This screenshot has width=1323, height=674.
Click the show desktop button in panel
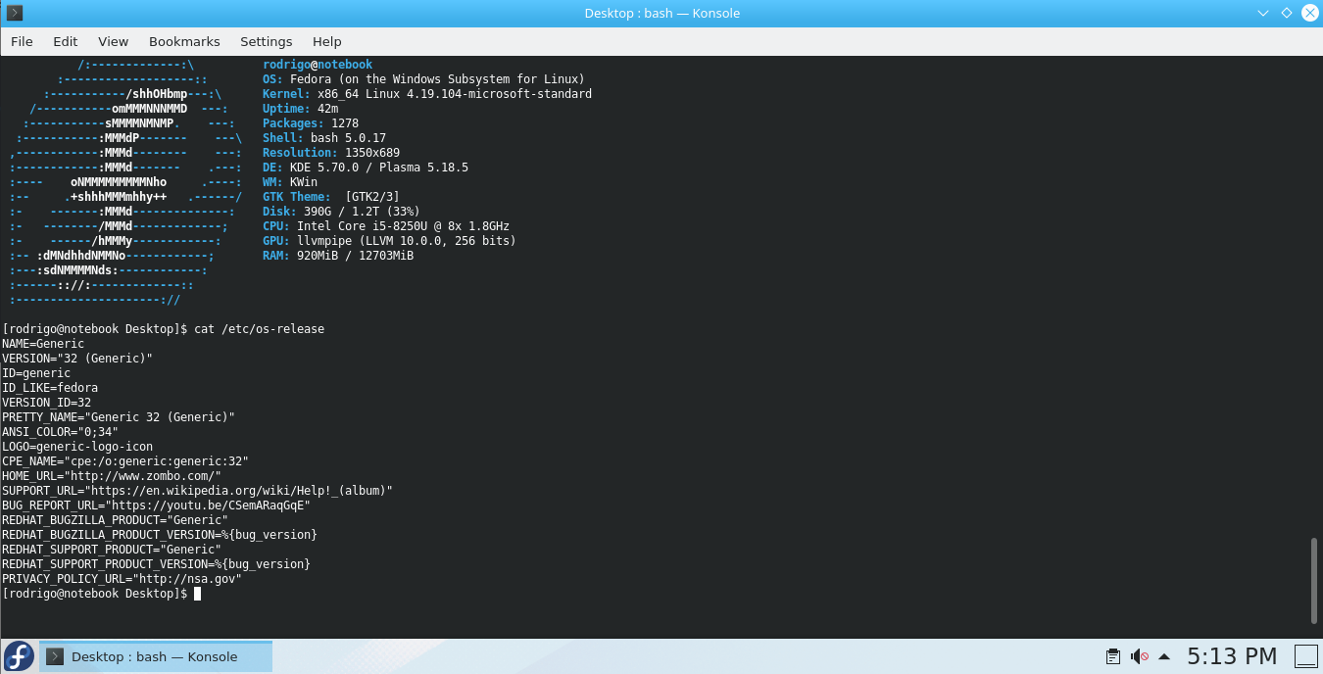click(x=1306, y=656)
